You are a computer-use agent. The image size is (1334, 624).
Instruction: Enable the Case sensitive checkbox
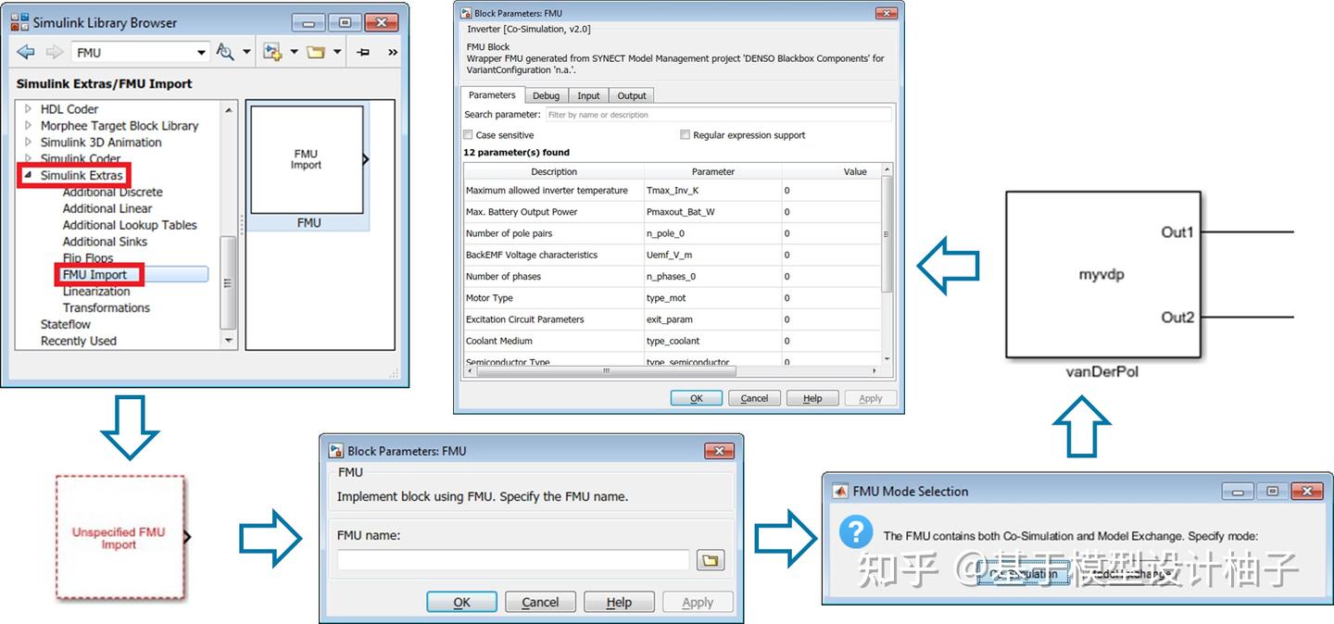[468, 134]
